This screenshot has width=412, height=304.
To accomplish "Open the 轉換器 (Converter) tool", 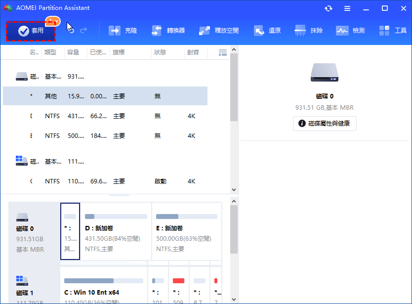I will [x=168, y=31].
